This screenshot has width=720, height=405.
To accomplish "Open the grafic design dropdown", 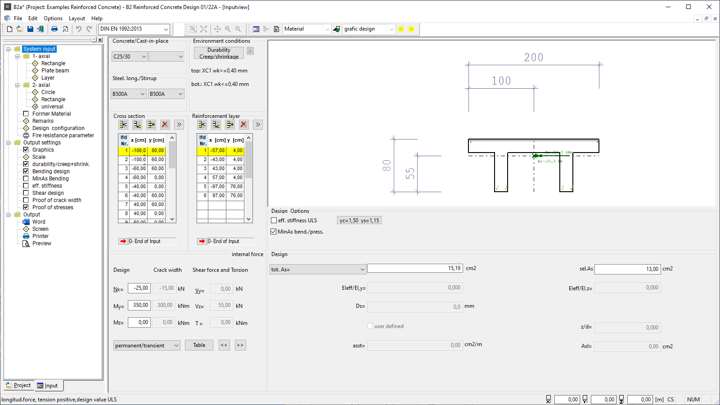I will (369, 29).
